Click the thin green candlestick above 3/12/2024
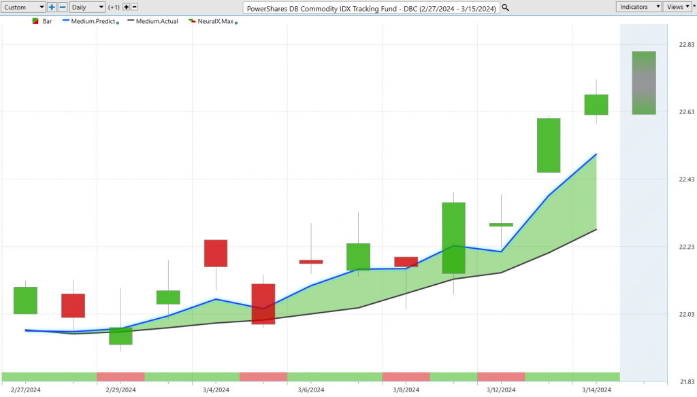This screenshot has width=697, height=397. [501, 225]
